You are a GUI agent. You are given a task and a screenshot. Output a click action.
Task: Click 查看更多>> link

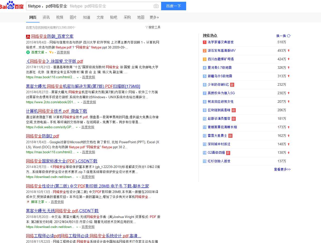[x=282, y=169]
